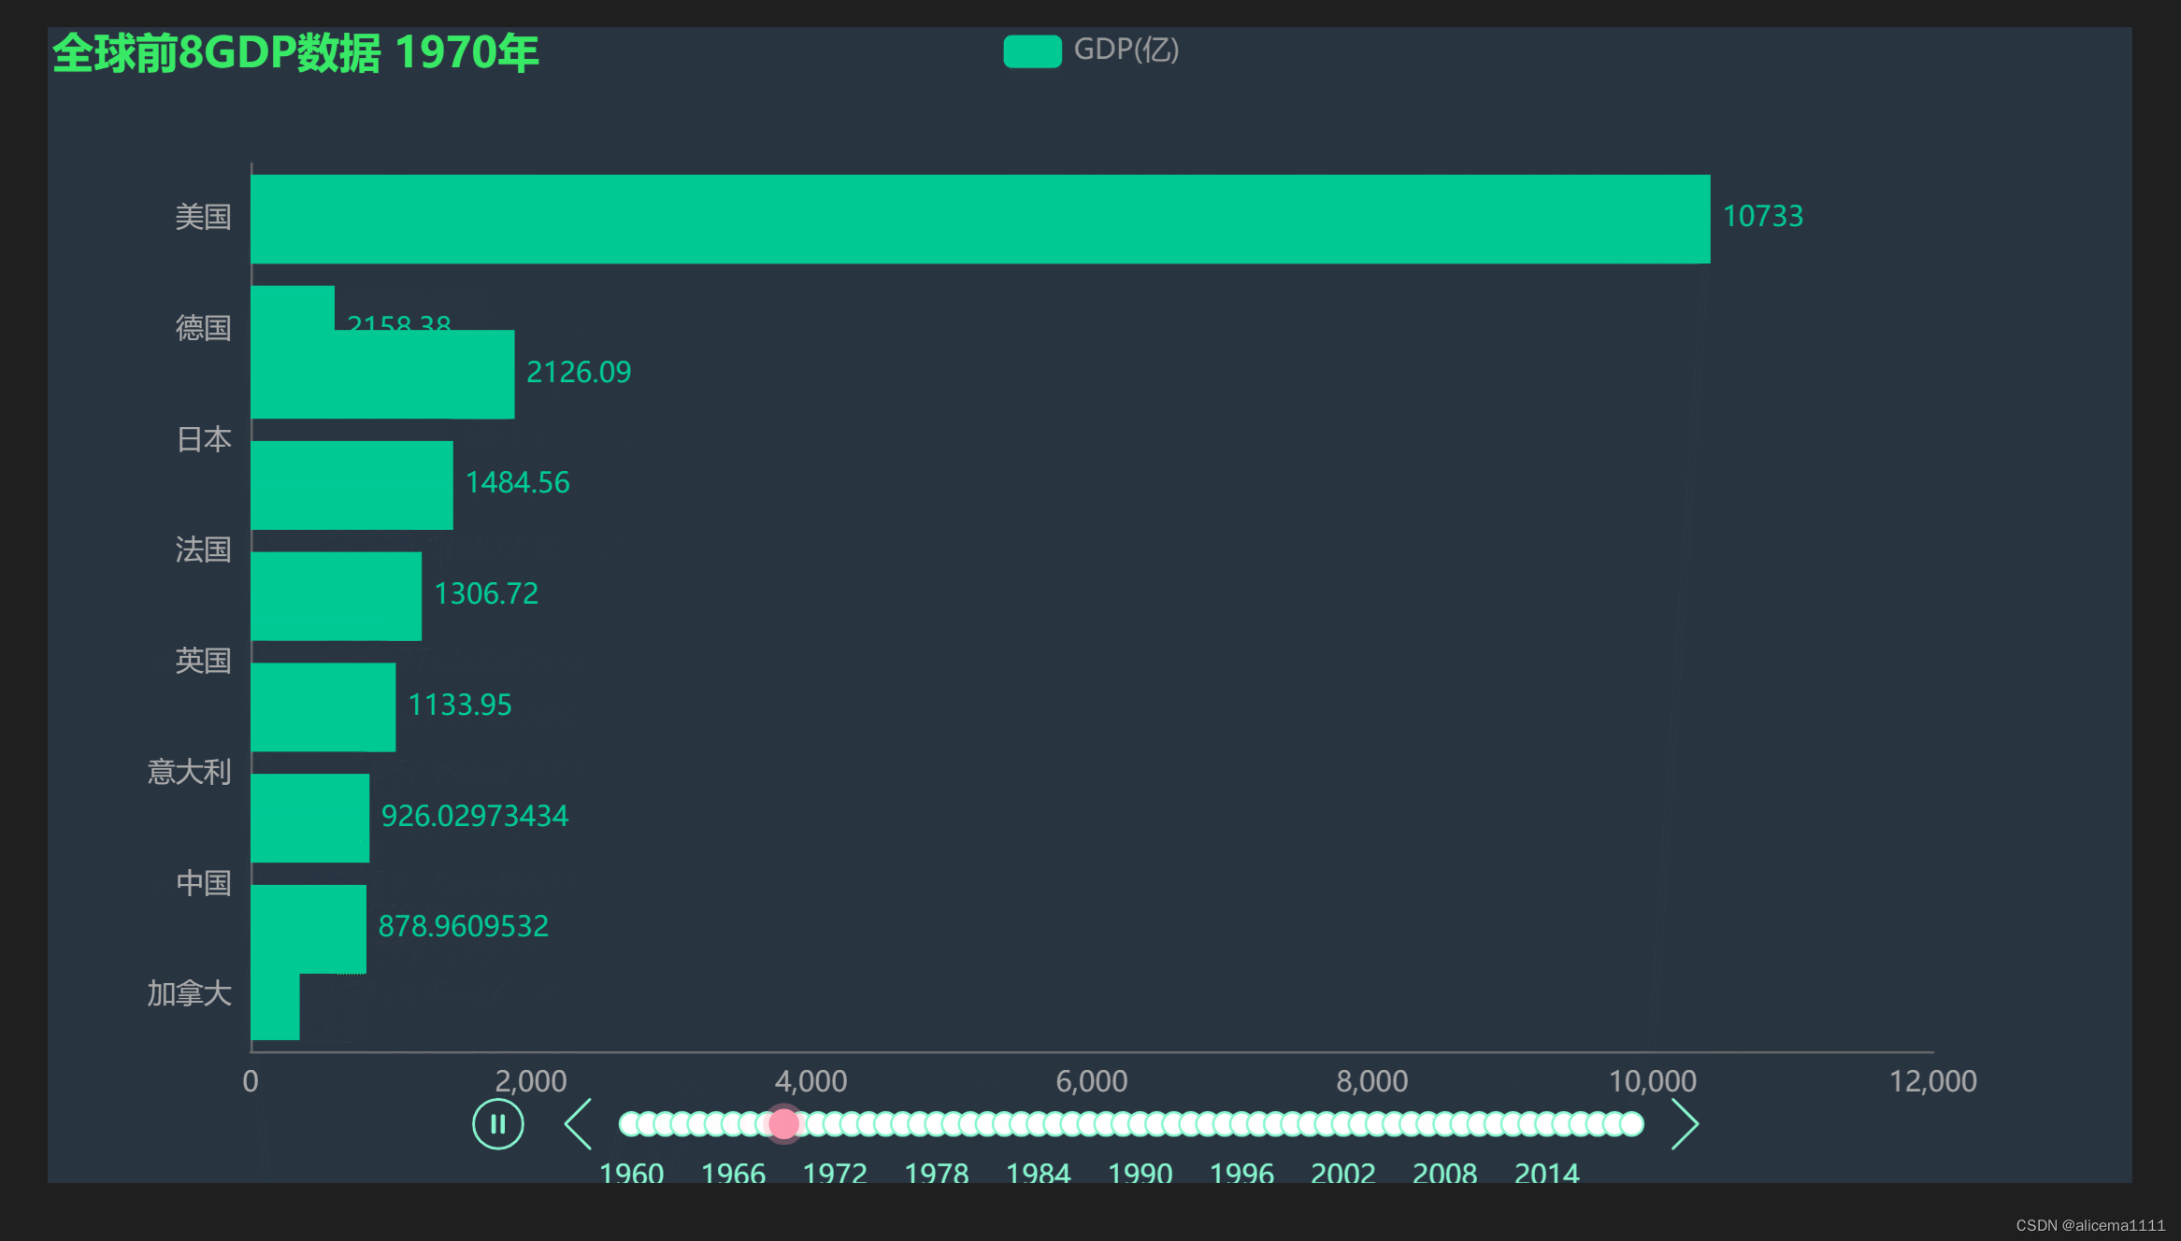The height and width of the screenshot is (1241, 2181).
Task: Click the last timeline dot on right end
Action: point(1632,1124)
